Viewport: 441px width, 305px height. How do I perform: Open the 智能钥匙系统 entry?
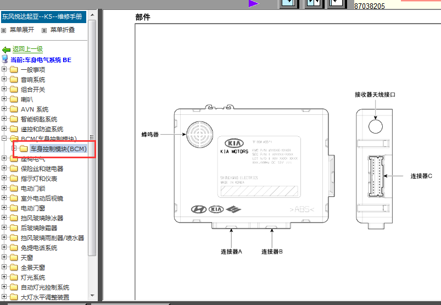click(39, 119)
